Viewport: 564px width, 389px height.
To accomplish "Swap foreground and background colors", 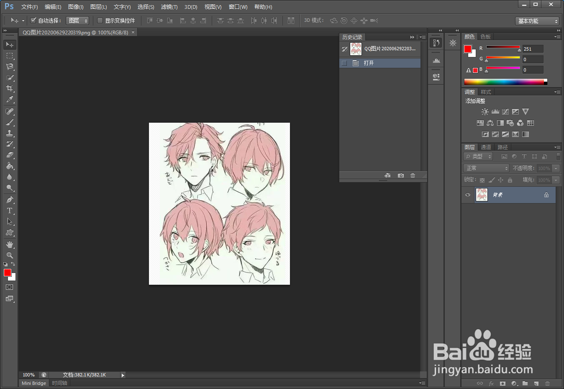I will tap(13, 264).
